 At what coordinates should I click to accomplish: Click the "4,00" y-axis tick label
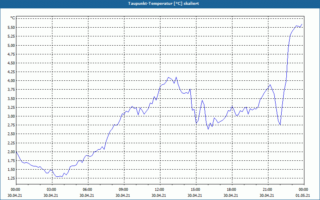coord(12,81)
